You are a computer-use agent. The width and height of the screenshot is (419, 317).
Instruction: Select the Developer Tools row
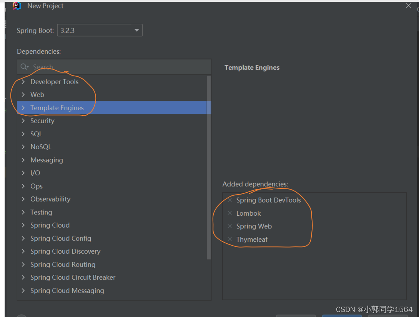coord(112,82)
